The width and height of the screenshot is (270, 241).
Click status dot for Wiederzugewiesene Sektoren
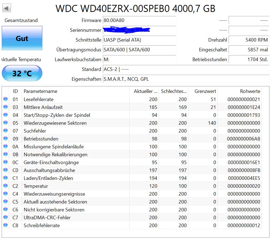[x=5, y=123]
